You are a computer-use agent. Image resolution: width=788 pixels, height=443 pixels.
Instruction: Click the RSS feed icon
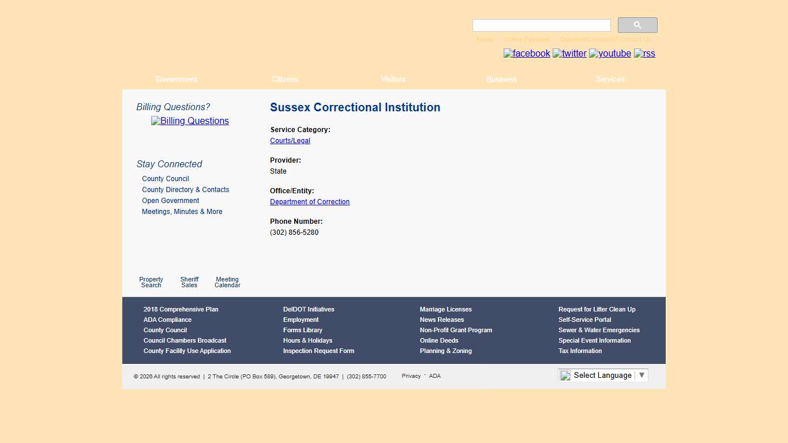click(644, 54)
